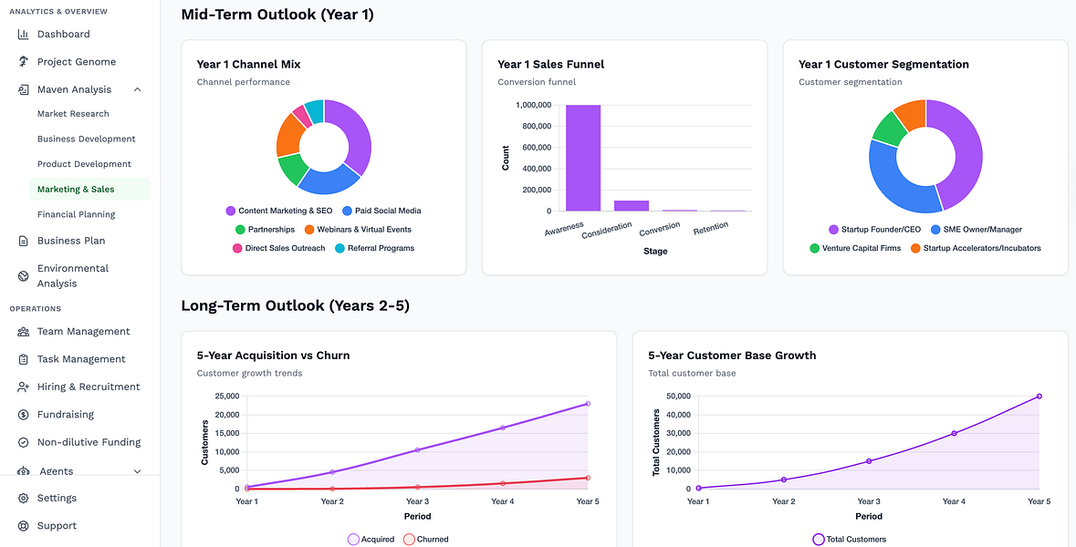1076x547 pixels.
Task: Toggle the Total Customers legend entry
Action: tap(849, 540)
